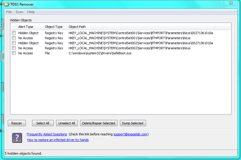
Task: Click the TDSS Remover title bar icon
Action: click(6, 4)
